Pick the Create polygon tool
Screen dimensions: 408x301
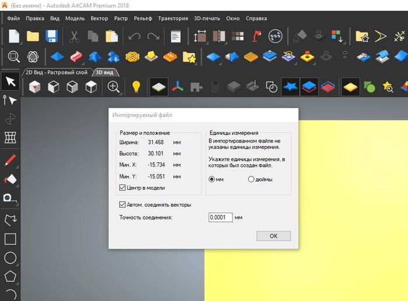pos(10,276)
